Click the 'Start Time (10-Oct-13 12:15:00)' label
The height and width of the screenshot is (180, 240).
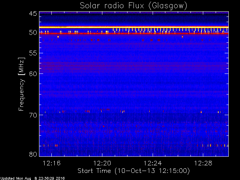click(x=133, y=171)
